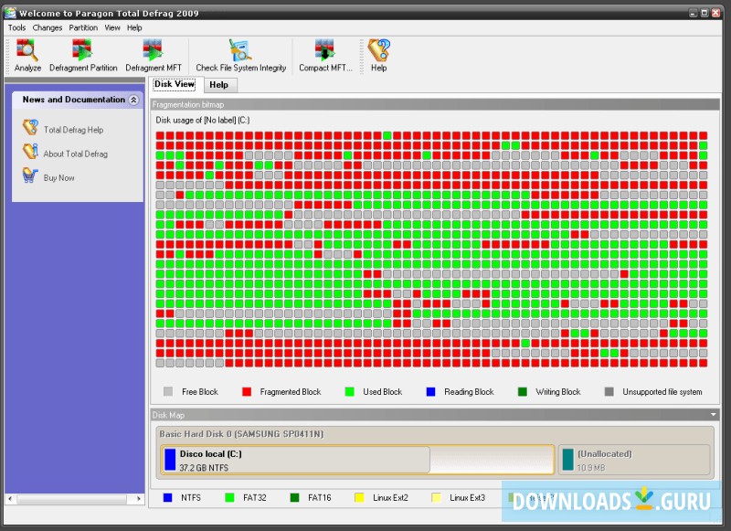Open Total Defrag Help link
731x531 pixels.
pyautogui.click(x=74, y=130)
